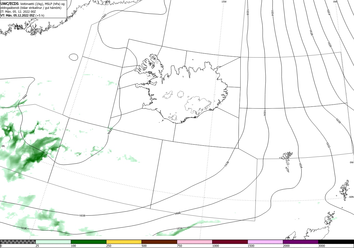354x248 pixels.
Task: Pick the dark green 100–250 legend swatch
Action: 89,242
